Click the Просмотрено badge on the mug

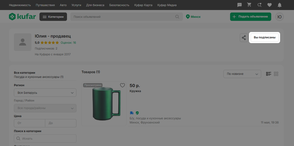tap(93, 85)
